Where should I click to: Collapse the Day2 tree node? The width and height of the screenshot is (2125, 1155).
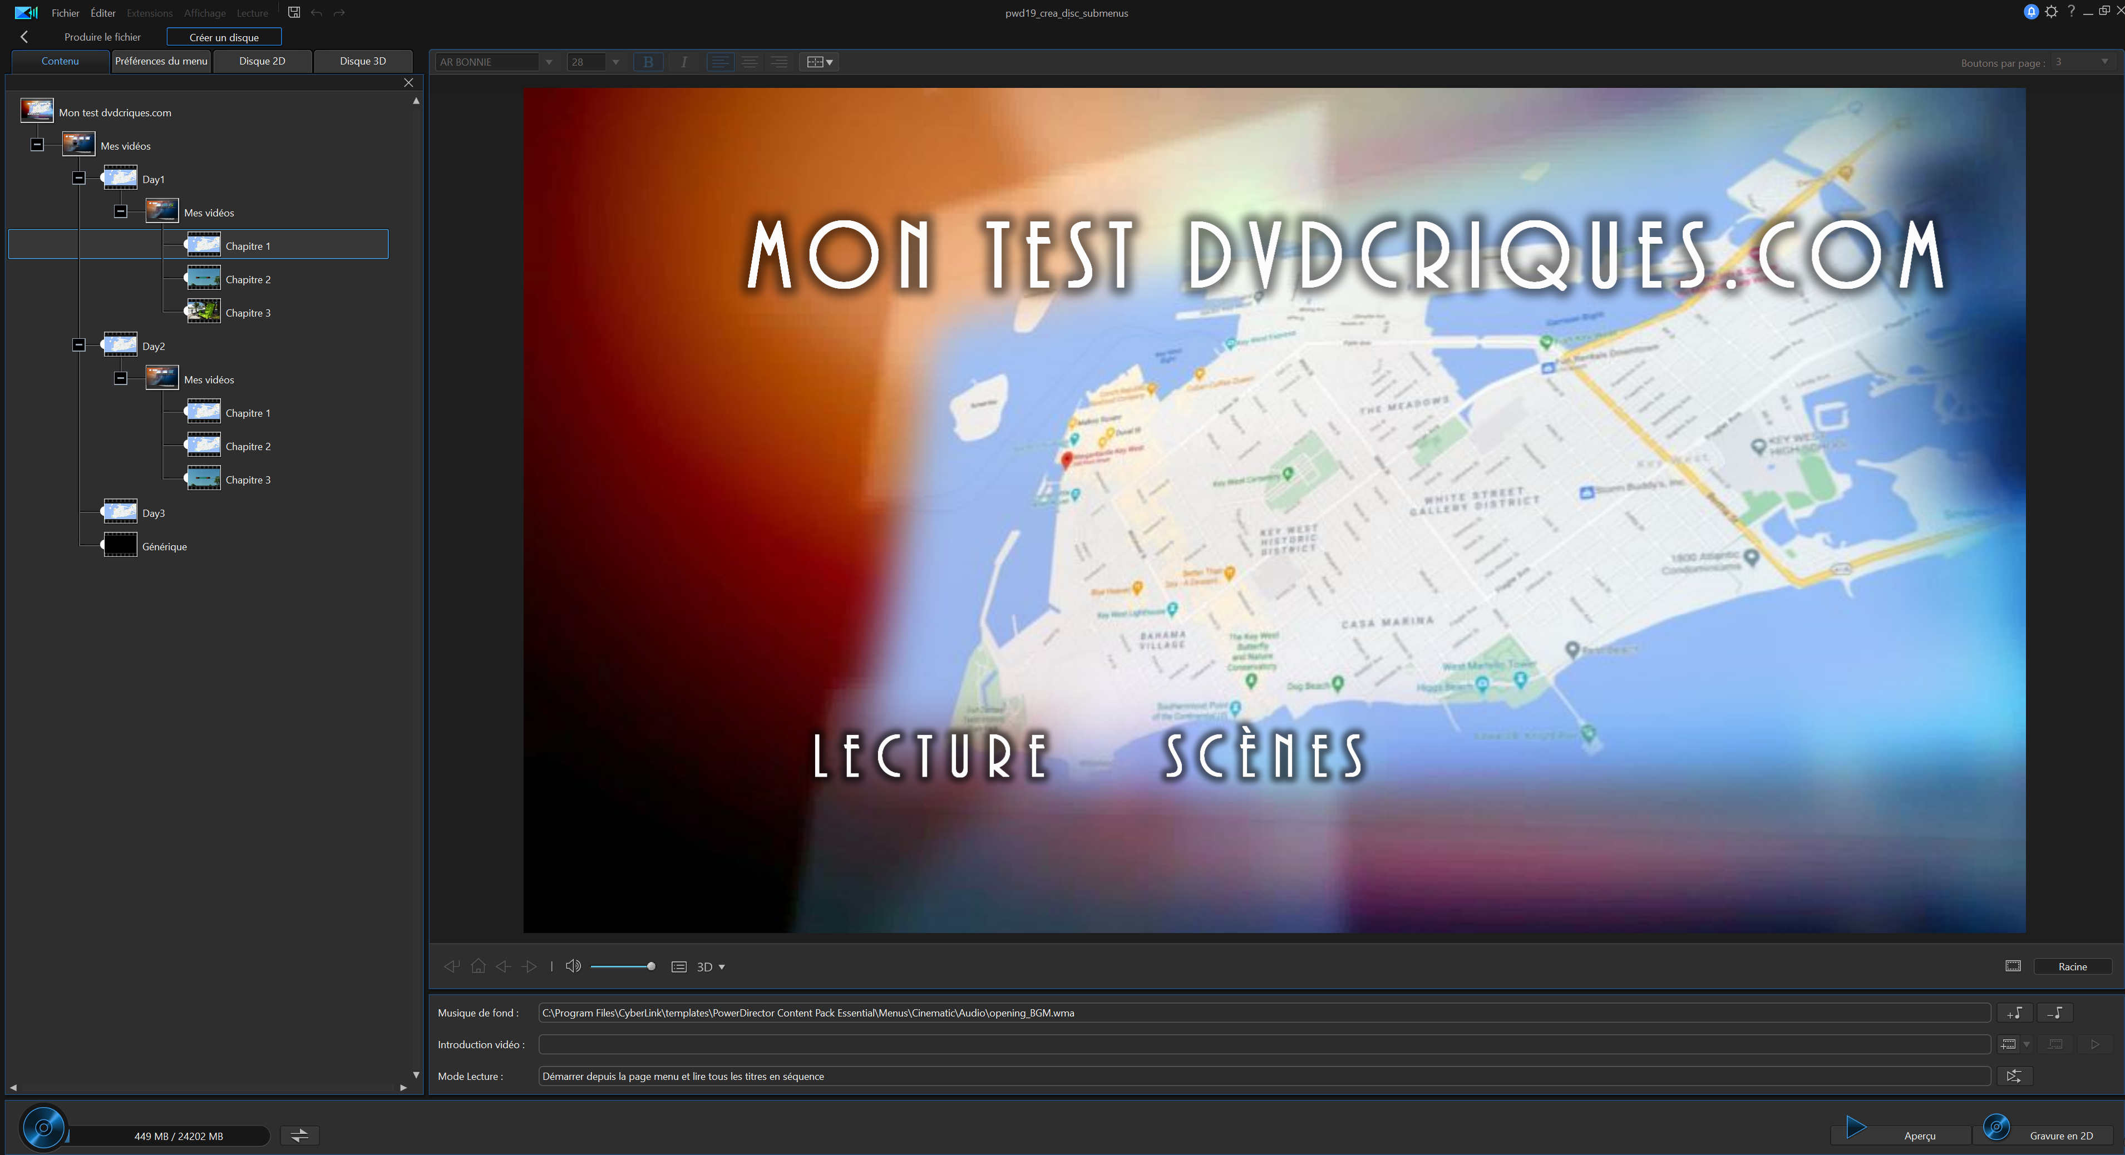point(79,345)
